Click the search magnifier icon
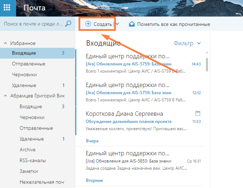The height and width of the screenshot is (188, 243). [68, 24]
